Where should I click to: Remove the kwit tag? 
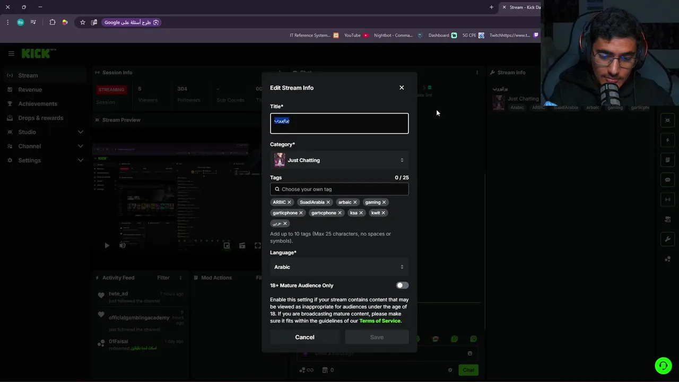click(383, 213)
